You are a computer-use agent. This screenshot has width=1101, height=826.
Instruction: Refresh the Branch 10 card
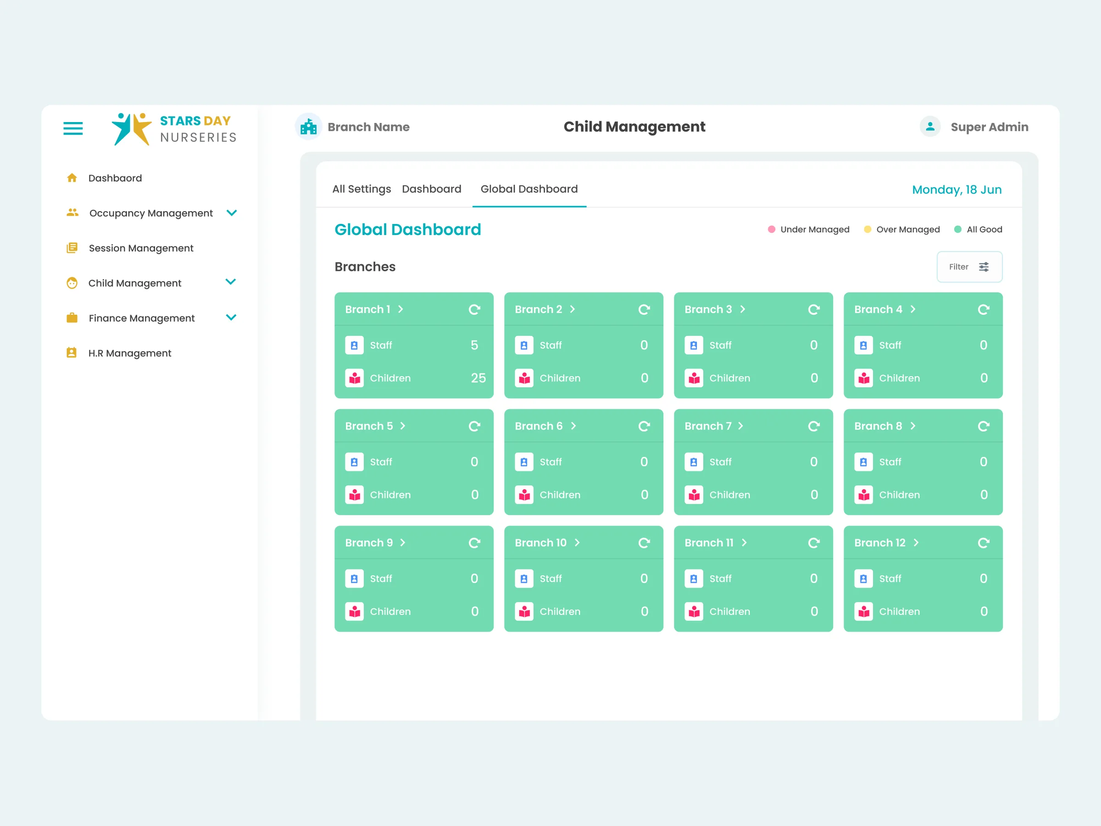(644, 543)
